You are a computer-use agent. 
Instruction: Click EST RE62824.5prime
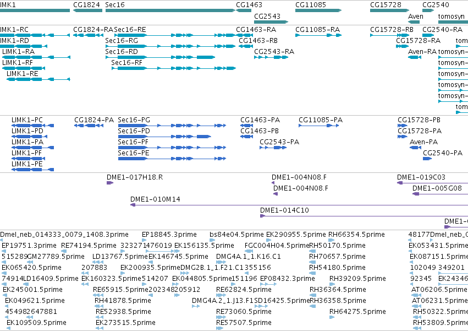244,290
